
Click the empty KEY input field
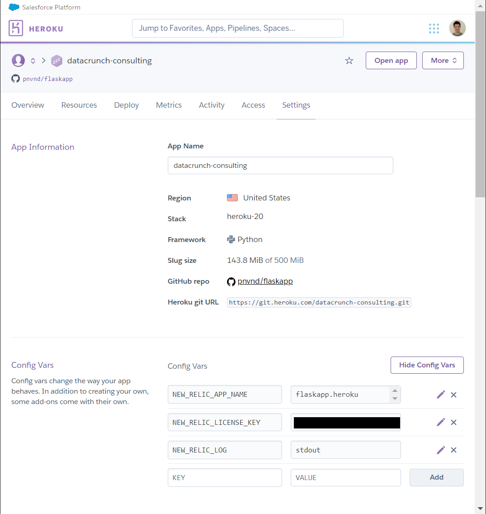point(225,478)
